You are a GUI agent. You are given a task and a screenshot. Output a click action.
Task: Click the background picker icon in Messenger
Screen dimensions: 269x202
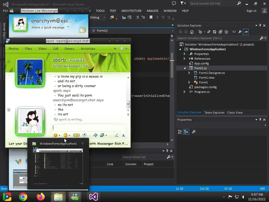point(102,135)
